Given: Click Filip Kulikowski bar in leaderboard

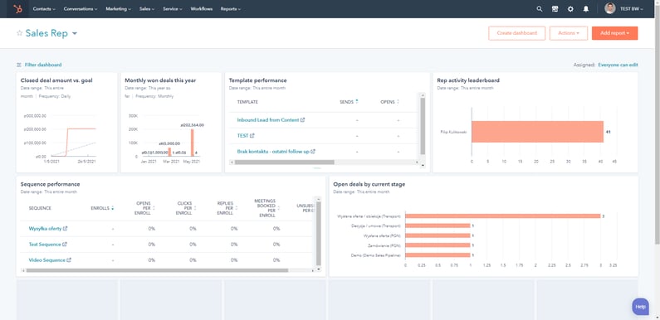Looking at the screenshot, I should tap(537, 132).
